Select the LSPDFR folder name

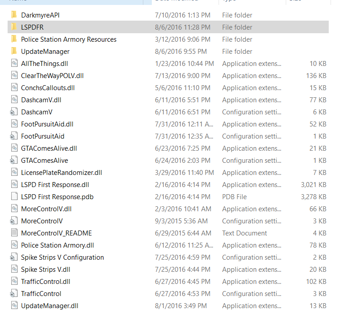pos(32,27)
